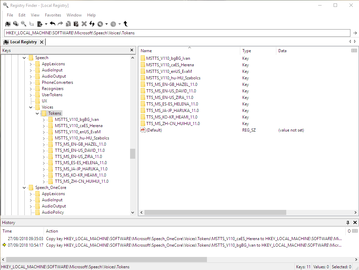Image resolution: width=359 pixels, height=270 pixels.
Task: Click the Up one level arrow icon
Action: tap(126, 24)
